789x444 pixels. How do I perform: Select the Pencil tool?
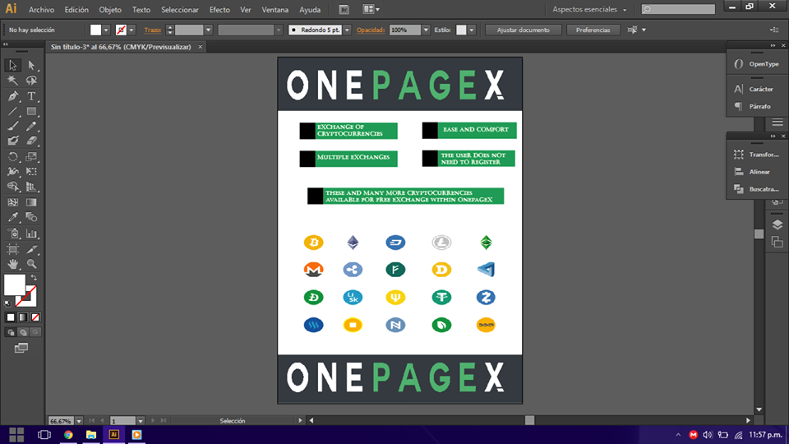[x=31, y=127]
